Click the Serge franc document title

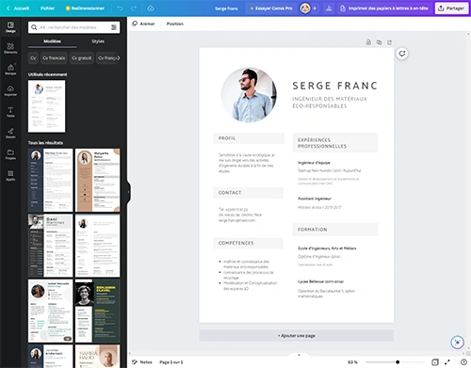coord(226,8)
